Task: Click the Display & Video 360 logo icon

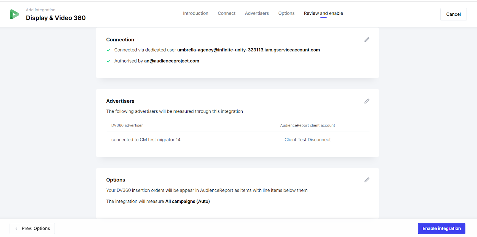Action: tap(15, 14)
